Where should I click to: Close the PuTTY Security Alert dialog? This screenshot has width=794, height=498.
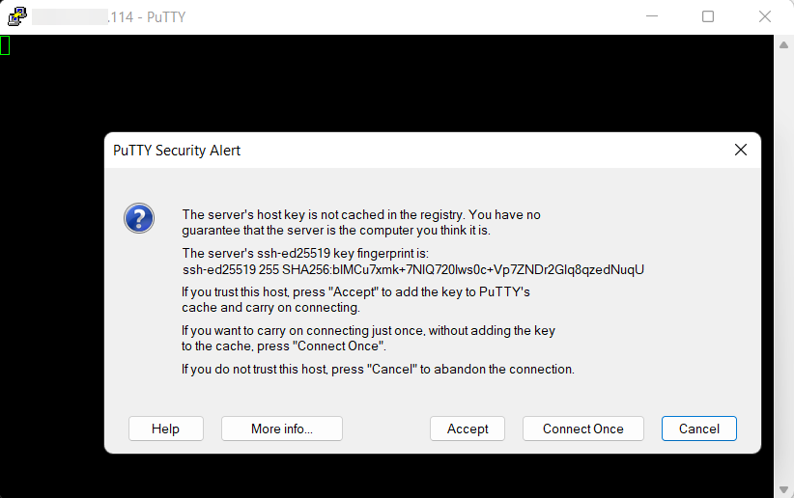[x=741, y=150]
